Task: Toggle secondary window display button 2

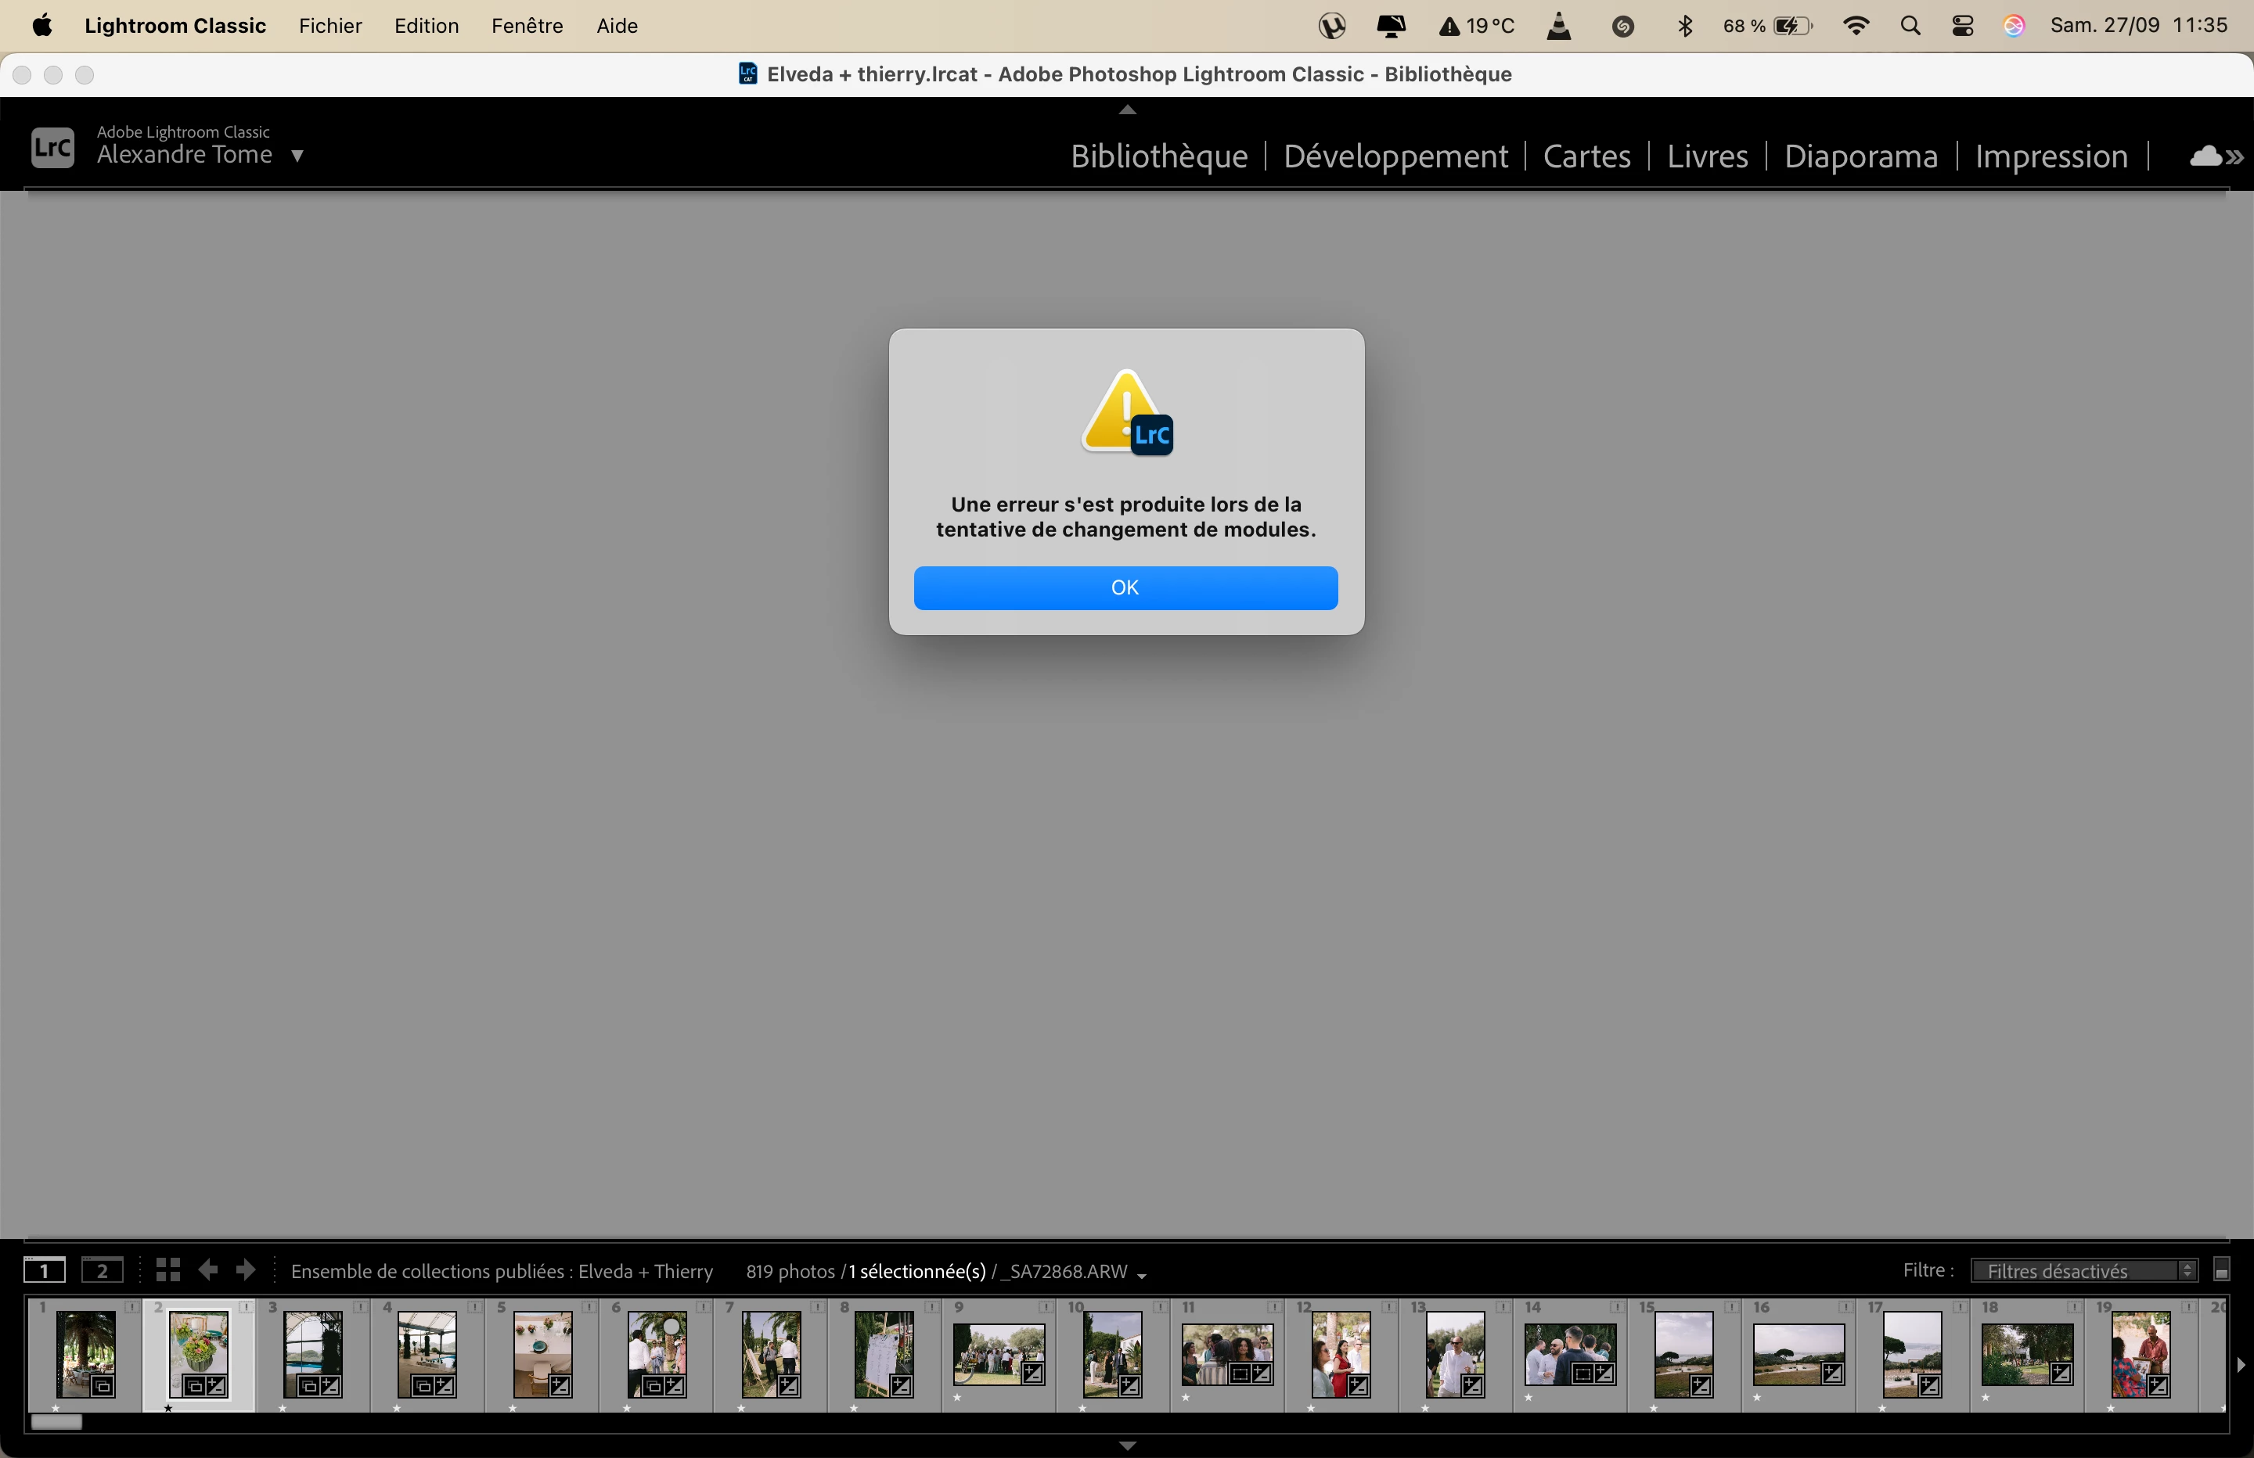Action: click(x=103, y=1270)
